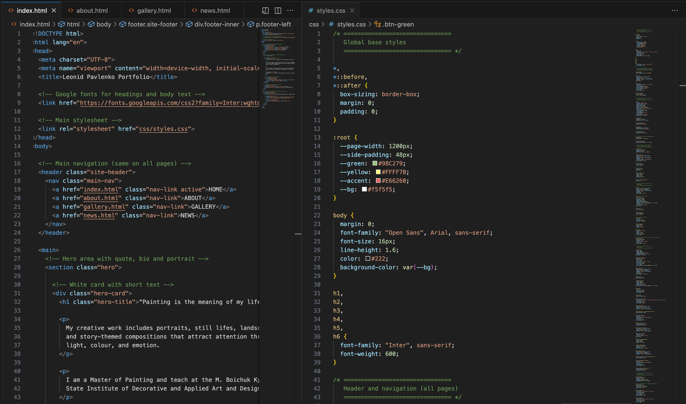
Task: Open the css folder breadcrumb
Action: (314, 24)
